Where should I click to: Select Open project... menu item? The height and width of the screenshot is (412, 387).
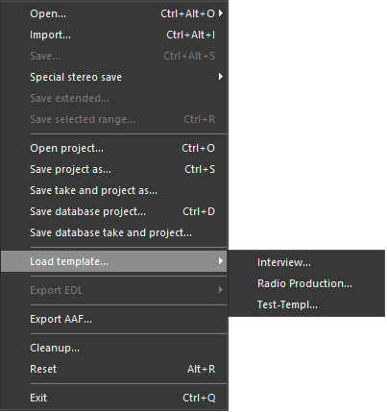point(113,148)
